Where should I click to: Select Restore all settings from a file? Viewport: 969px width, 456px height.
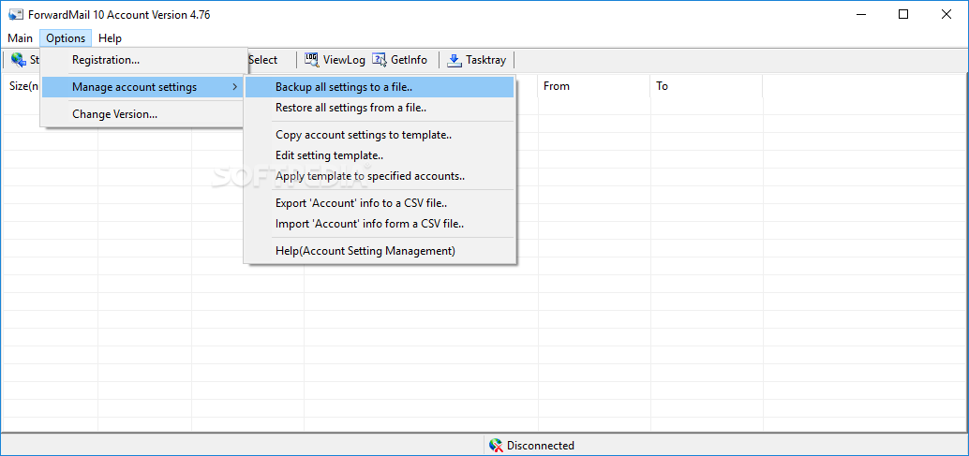(x=380, y=108)
